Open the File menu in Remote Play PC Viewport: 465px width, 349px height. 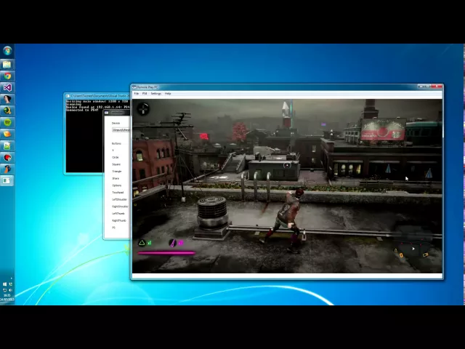coord(137,94)
